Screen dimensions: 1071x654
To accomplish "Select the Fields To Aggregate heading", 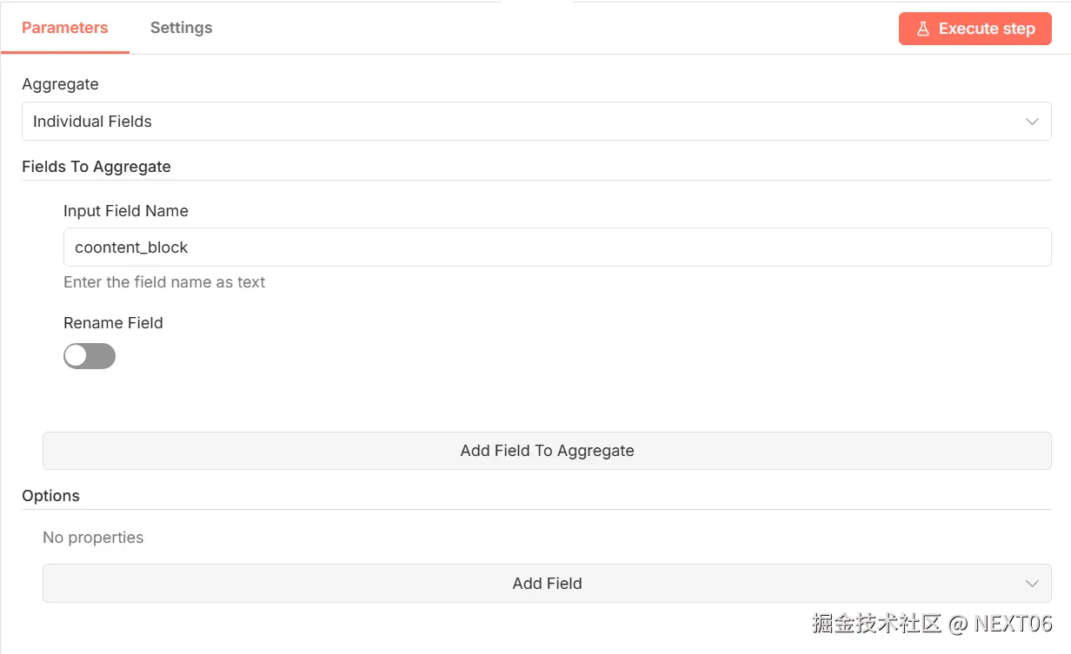I will click(x=96, y=167).
